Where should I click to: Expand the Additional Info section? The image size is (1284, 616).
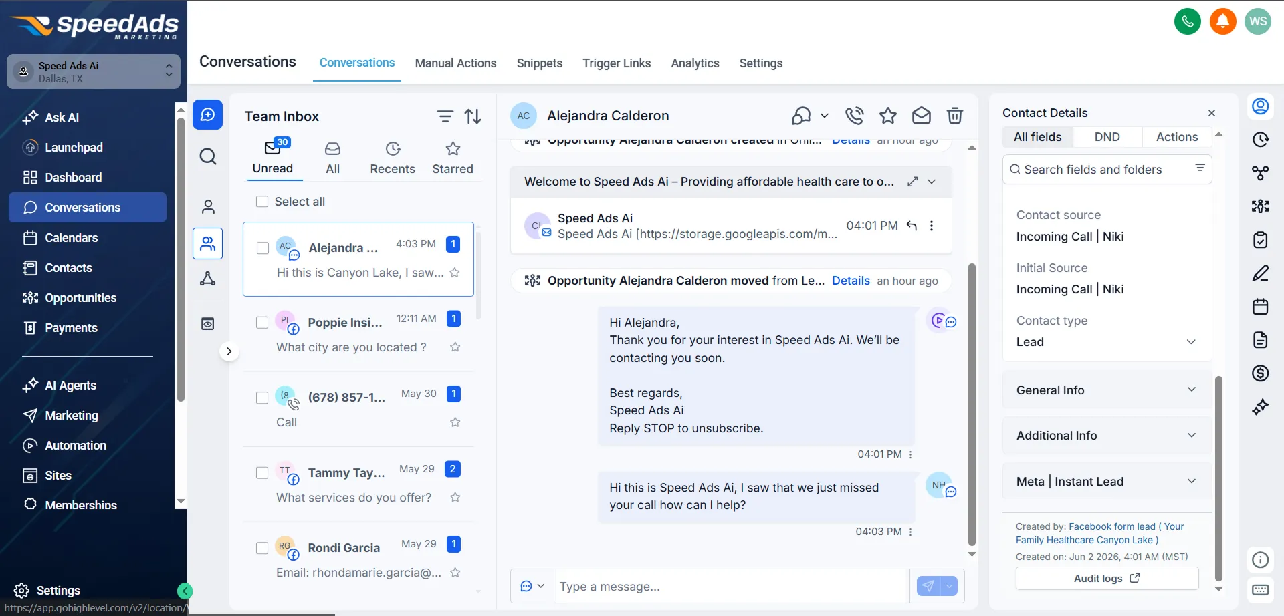point(1107,436)
